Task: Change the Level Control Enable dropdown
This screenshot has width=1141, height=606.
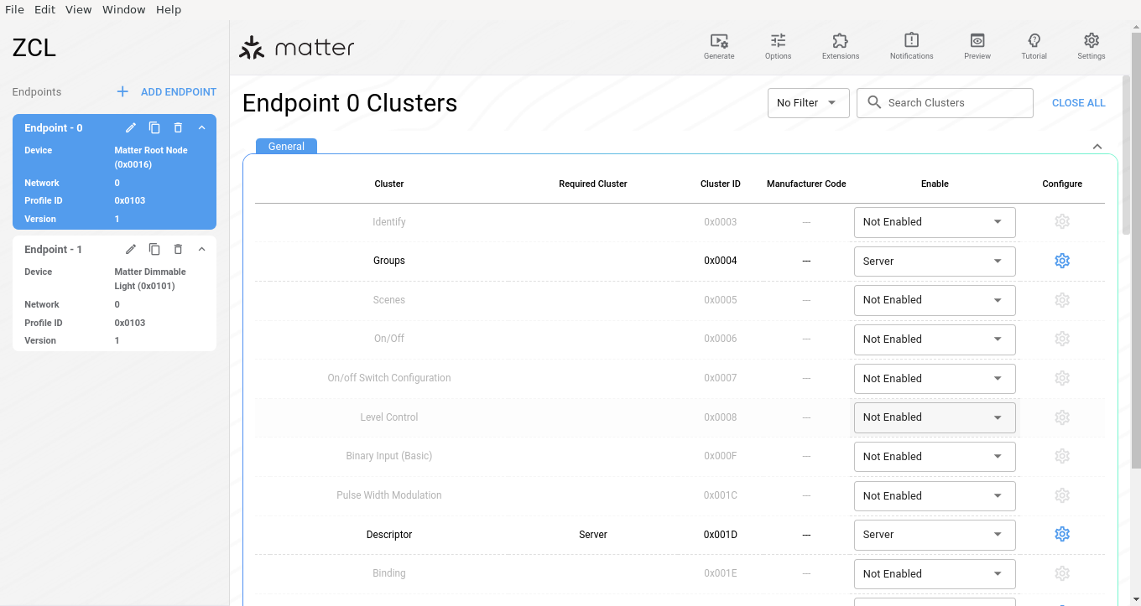Action: click(x=934, y=417)
